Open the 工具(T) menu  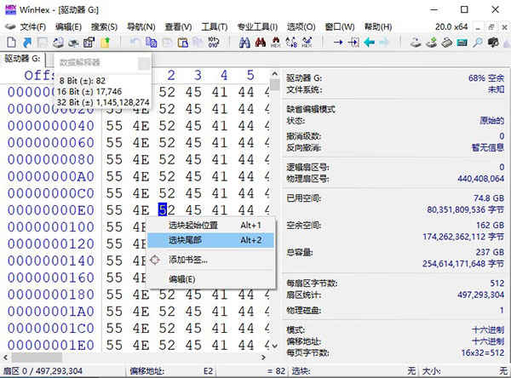pos(214,26)
